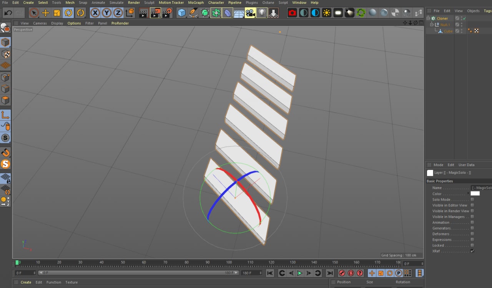Go to start of animation

coord(270,273)
